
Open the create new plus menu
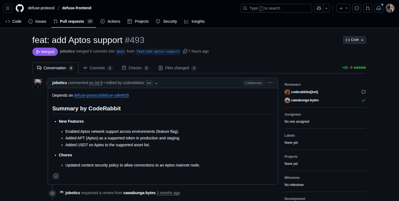(x=343, y=8)
